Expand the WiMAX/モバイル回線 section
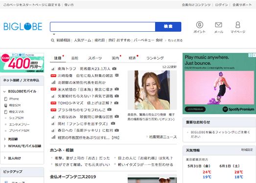The width and height of the screenshot is (256, 183). click(5, 146)
